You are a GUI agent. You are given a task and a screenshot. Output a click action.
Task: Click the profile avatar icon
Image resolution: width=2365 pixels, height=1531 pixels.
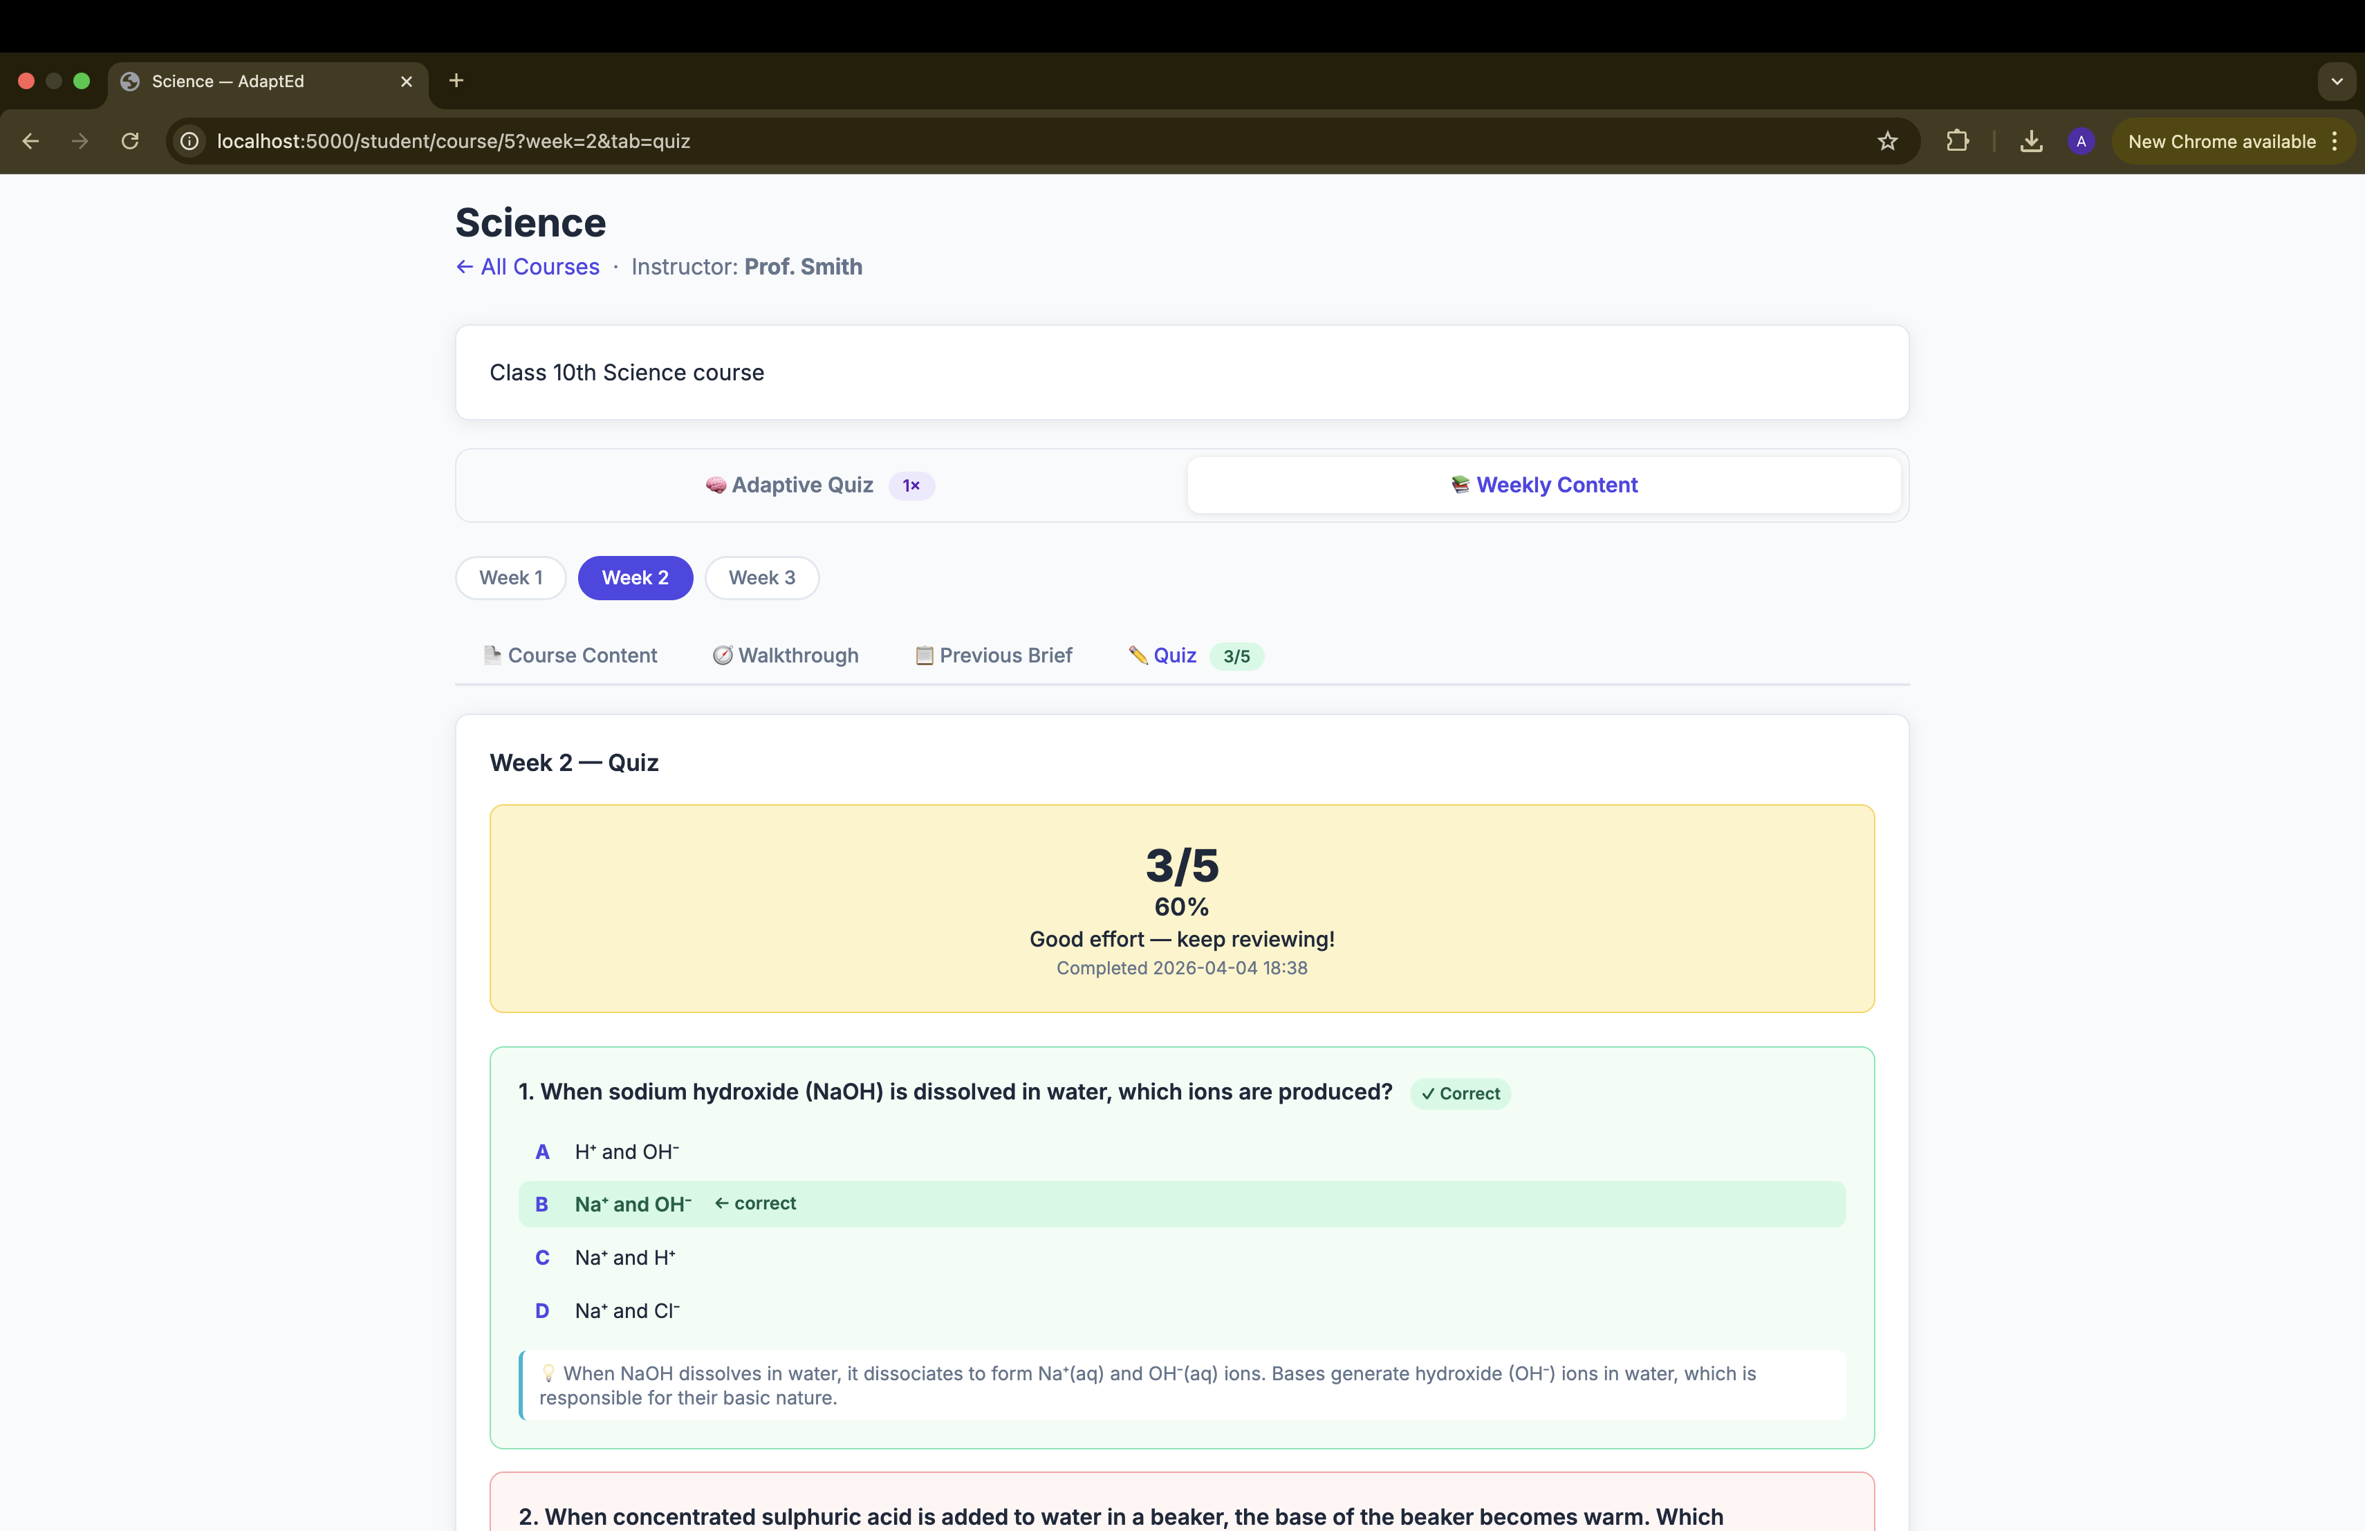click(x=2081, y=141)
